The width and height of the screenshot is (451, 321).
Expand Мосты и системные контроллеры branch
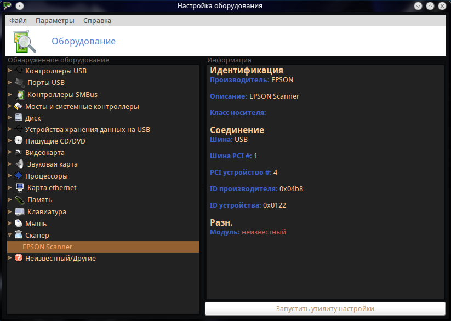[x=9, y=106]
